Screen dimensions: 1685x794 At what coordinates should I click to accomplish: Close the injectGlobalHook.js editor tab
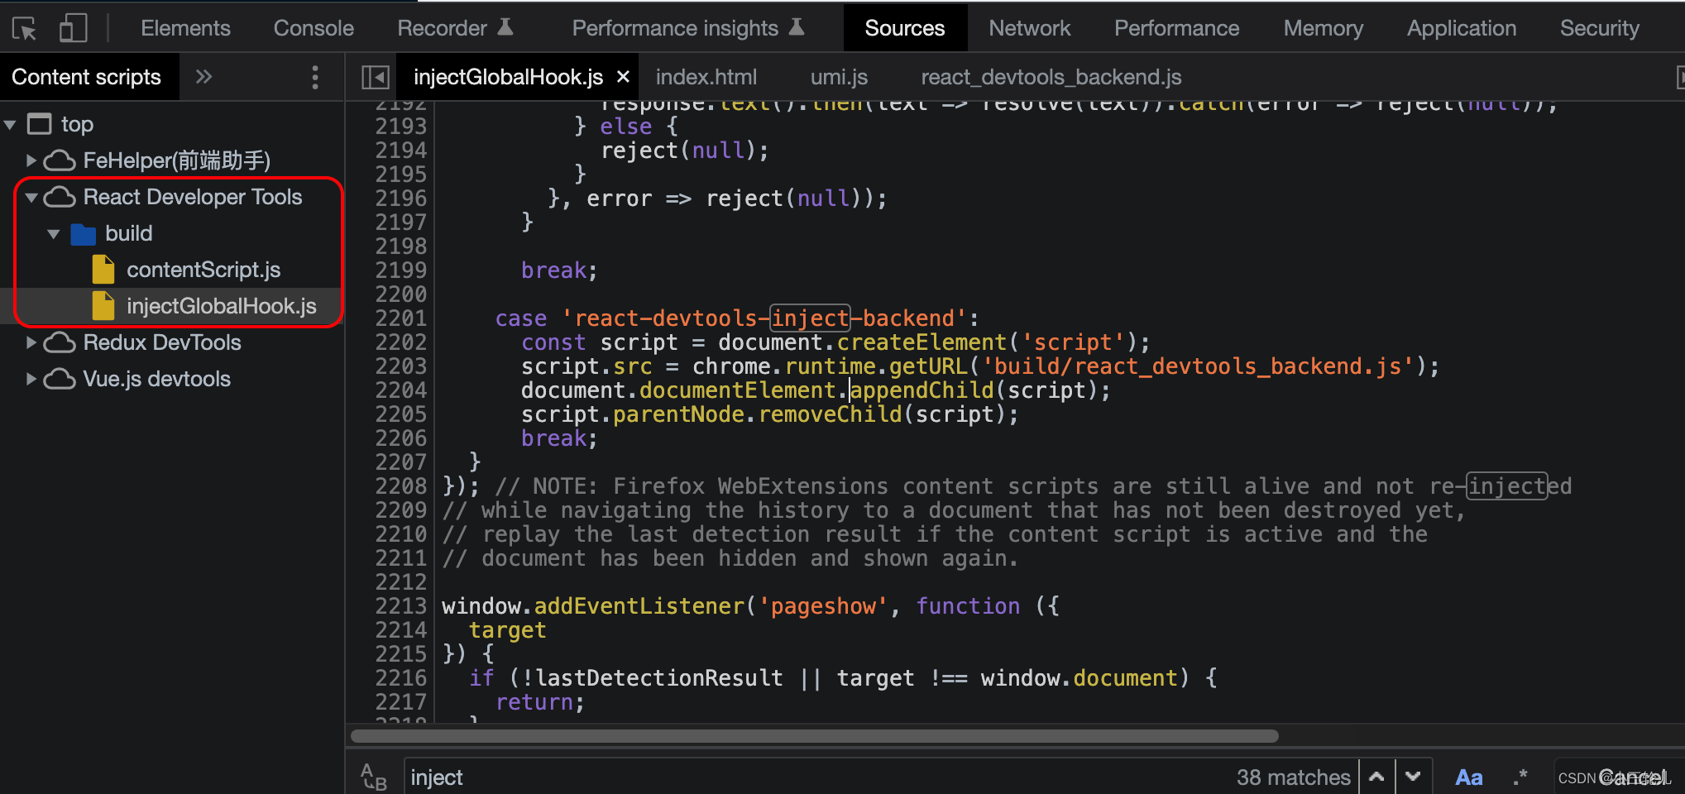click(x=623, y=76)
